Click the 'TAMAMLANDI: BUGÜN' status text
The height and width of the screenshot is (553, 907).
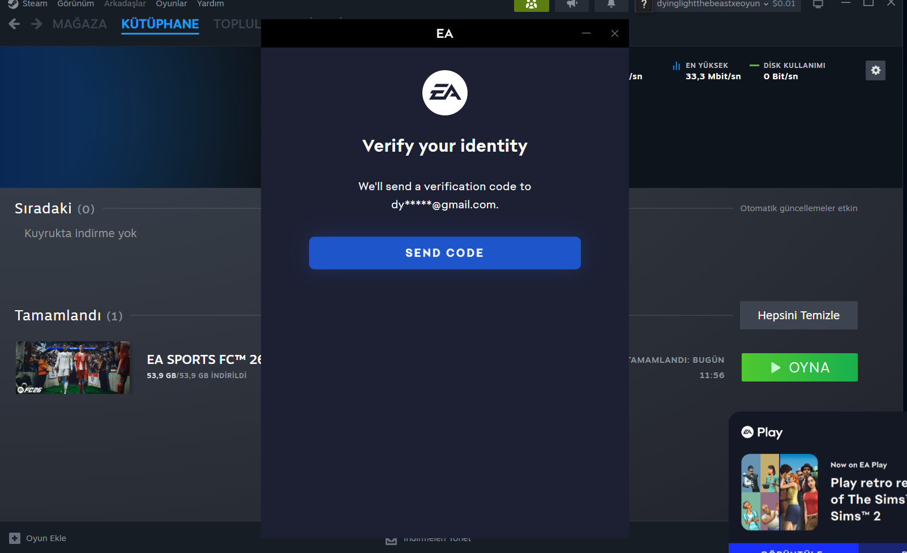point(677,360)
